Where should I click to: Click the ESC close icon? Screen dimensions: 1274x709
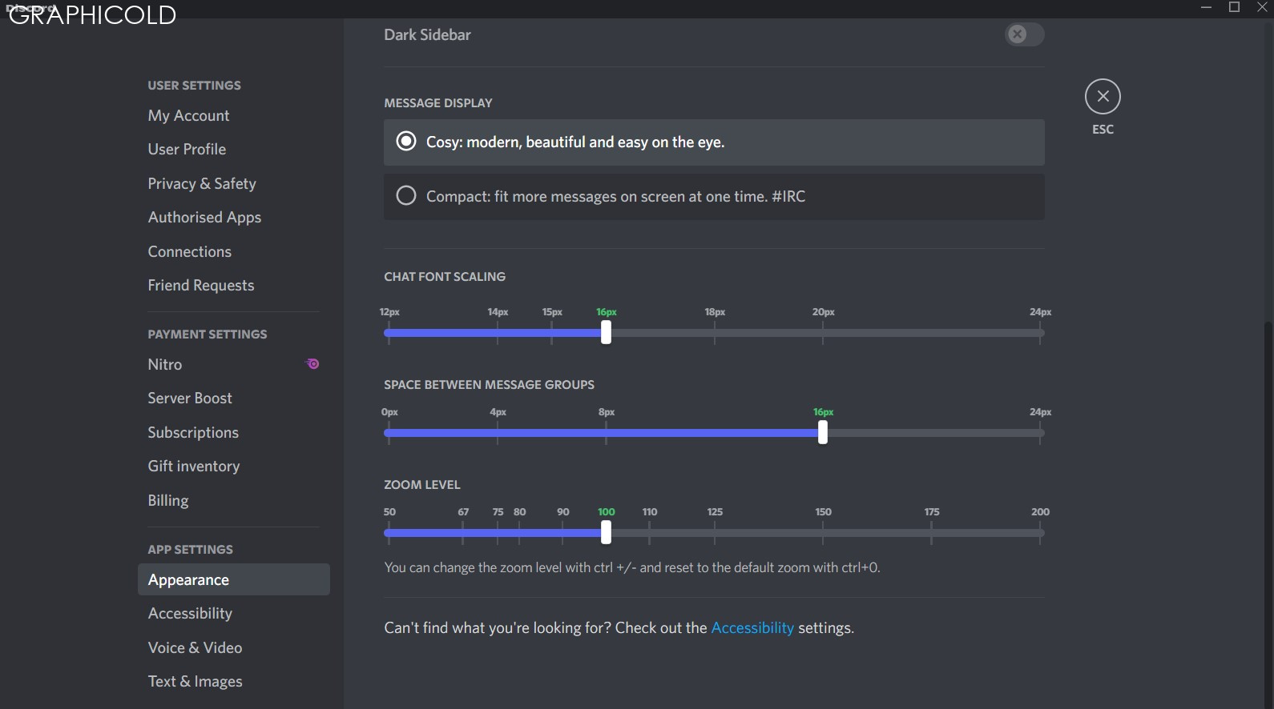pyautogui.click(x=1103, y=96)
